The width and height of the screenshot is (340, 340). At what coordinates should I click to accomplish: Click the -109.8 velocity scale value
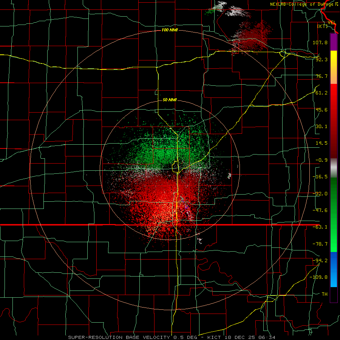pyautogui.click(x=318, y=277)
